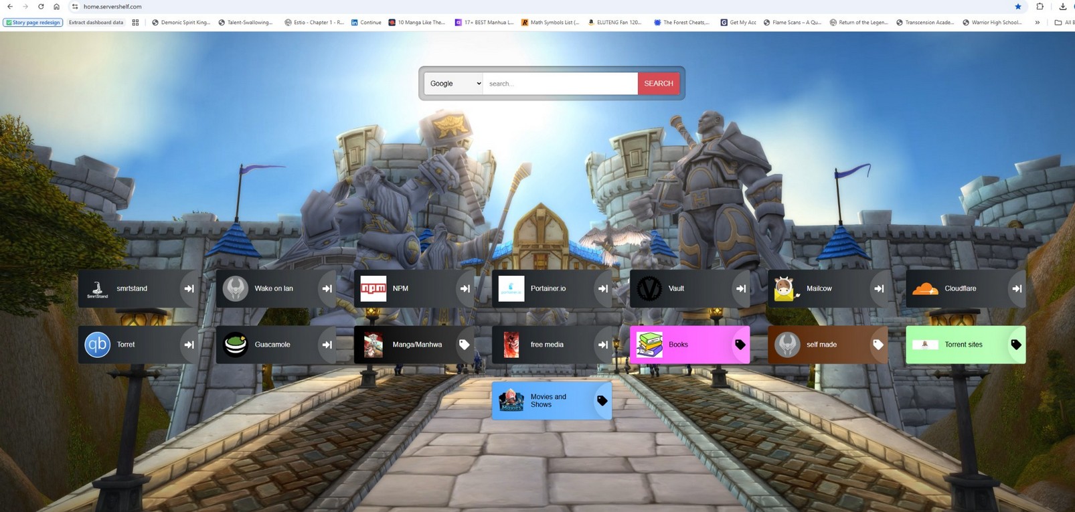The width and height of the screenshot is (1075, 512).
Task: Click the arrow on Guacamole tile
Action: tap(327, 345)
